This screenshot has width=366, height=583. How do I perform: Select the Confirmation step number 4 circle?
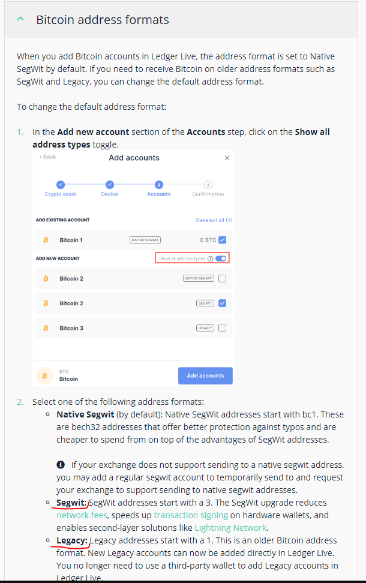click(x=208, y=184)
